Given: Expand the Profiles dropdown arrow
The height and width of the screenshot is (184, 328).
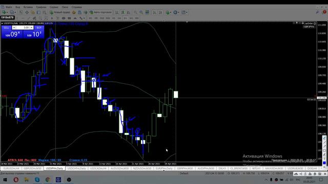Looking at the screenshot, I should (x=15, y=12).
